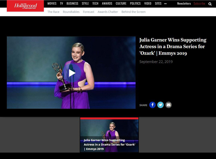Open the Sites menu
The height and width of the screenshot is (159, 216).
pyautogui.click(x=158, y=4)
